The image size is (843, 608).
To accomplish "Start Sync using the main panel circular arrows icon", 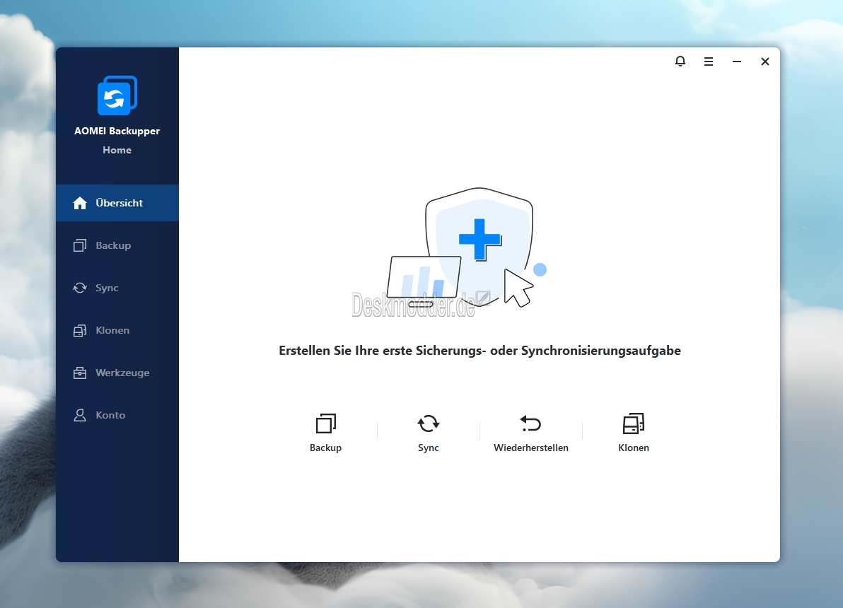I will point(429,423).
